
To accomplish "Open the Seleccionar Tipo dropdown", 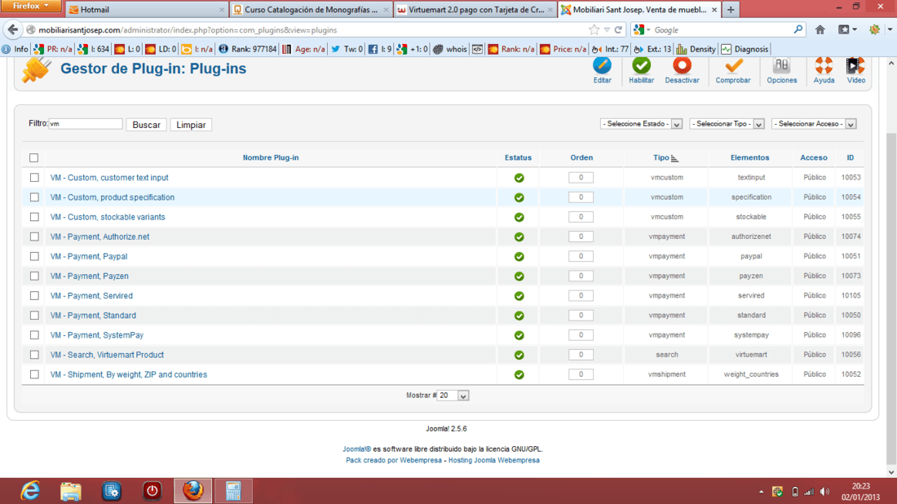I will tap(727, 124).
